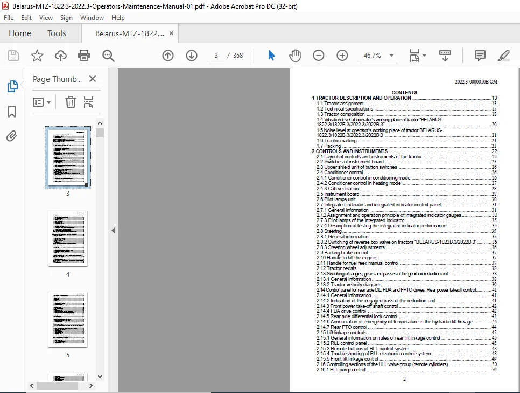Switch to the Home tab
The image size is (520, 393).
(x=20, y=33)
